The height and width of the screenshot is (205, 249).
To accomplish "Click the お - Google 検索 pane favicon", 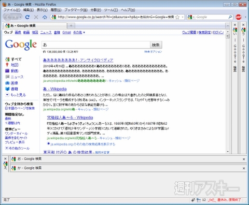I will pyautogui.click(x=13, y=159).
